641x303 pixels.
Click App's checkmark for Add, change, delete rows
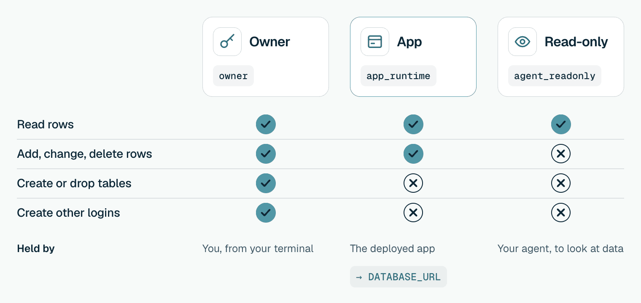pyautogui.click(x=413, y=154)
